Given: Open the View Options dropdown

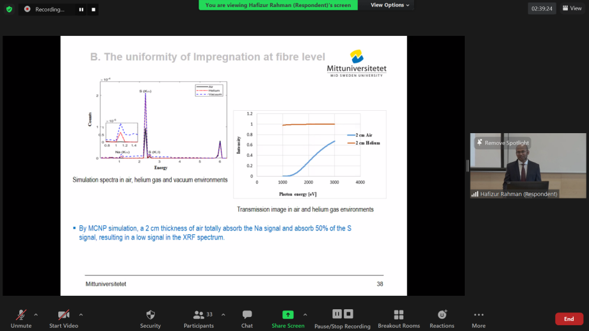Looking at the screenshot, I should tap(390, 5).
